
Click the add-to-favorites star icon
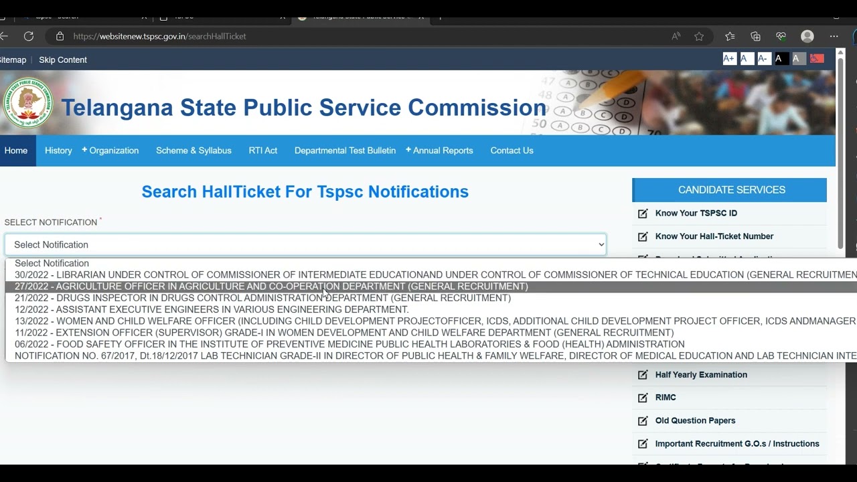pos(699,36)
